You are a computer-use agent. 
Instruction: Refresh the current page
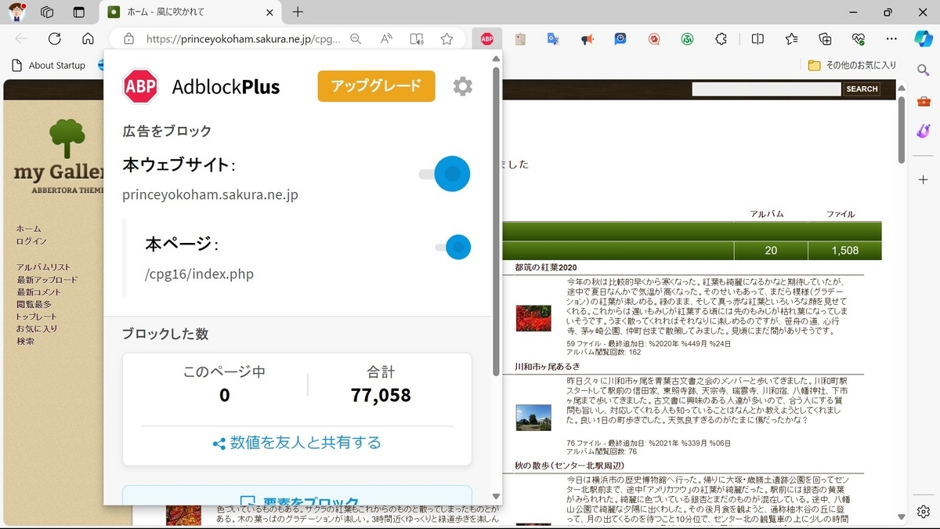click(x=54, y=38)
